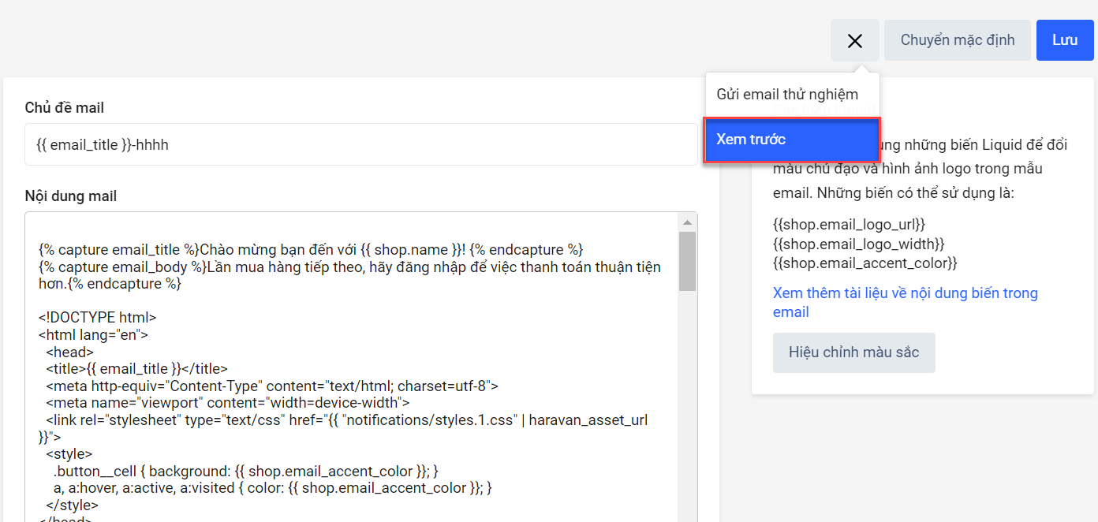Place cursor on the meta viewport line
1098x522 pixels.
(227, 403)
